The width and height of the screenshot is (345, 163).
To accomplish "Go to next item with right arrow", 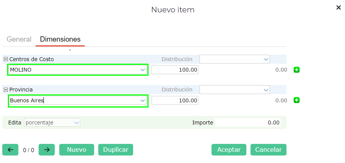I will [46, 150].
